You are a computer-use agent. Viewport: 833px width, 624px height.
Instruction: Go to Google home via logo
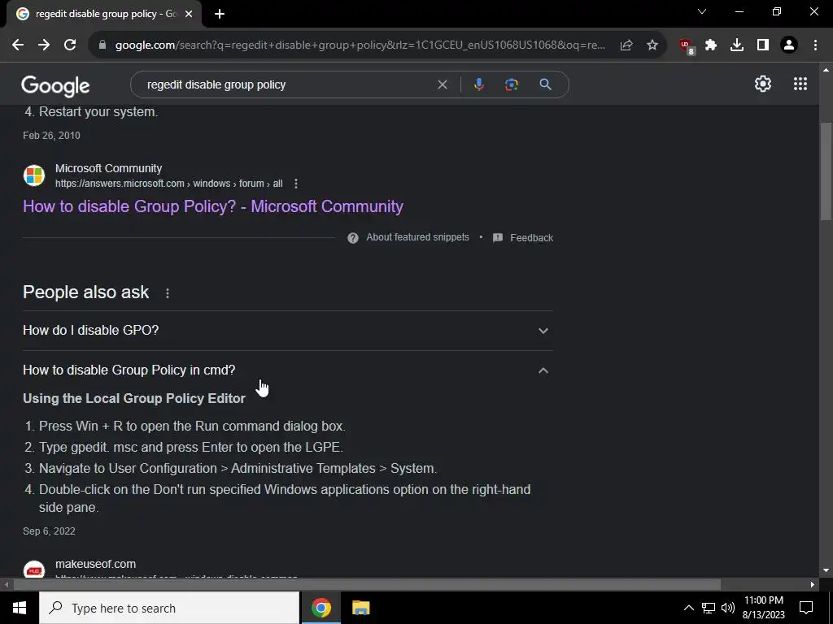56,86
